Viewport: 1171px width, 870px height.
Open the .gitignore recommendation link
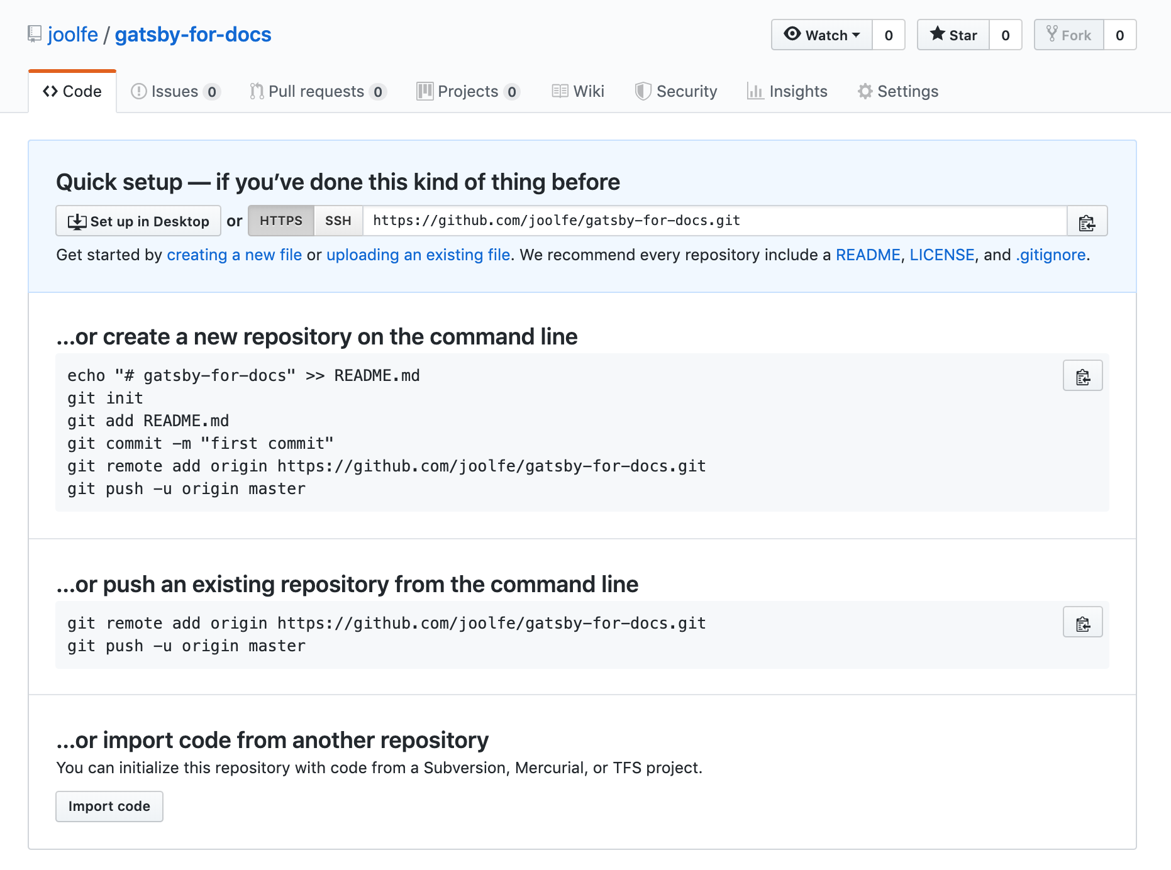pos(1051,255)
